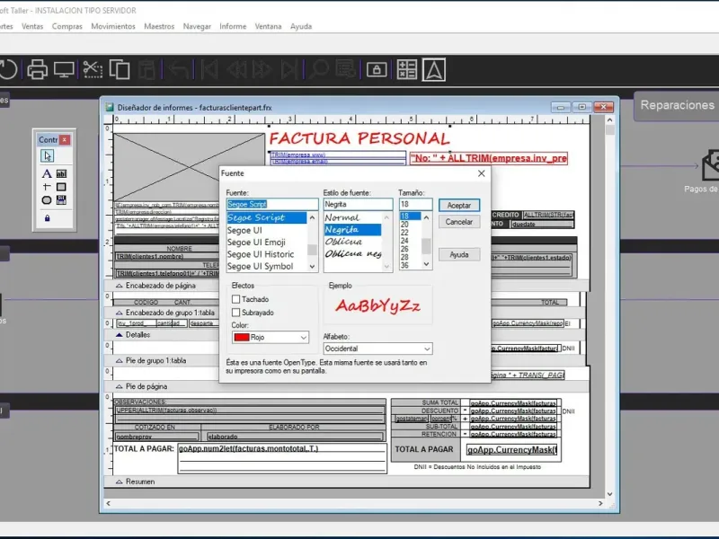Click the greyed-out first record toolbar icon
The image size is (719, 539).
click(209, 70)
